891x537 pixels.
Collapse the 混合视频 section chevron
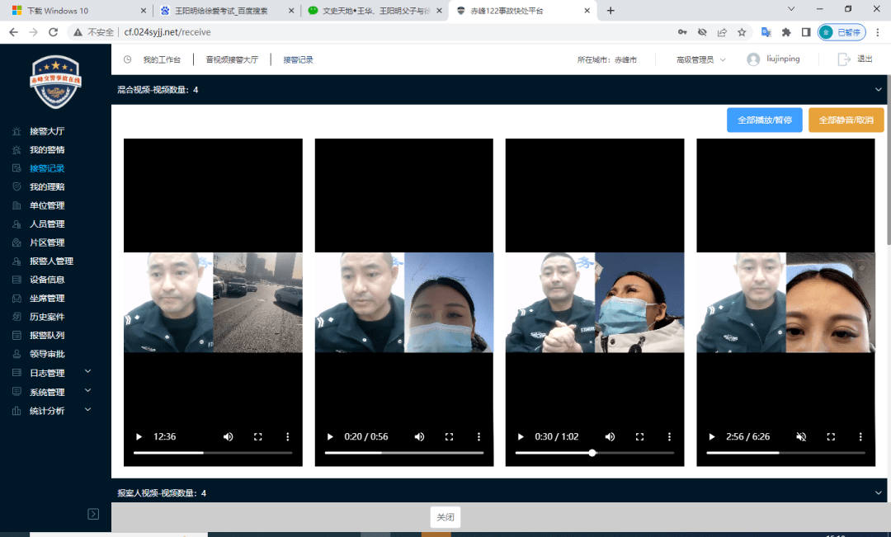879,90
